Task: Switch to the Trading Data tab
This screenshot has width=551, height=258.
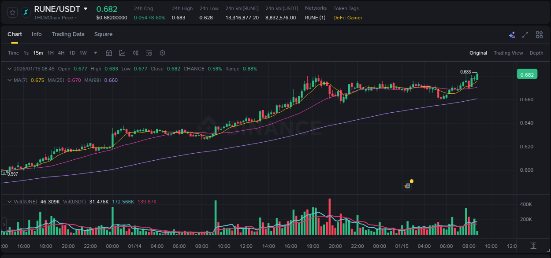Action: tap(68, 34)
